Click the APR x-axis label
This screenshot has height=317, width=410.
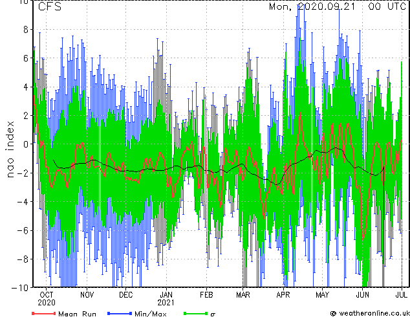click(x=283, y=295)
